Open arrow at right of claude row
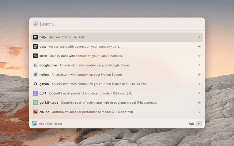The image size is (234, 146). pyautogui.click(x=199, y=112)
